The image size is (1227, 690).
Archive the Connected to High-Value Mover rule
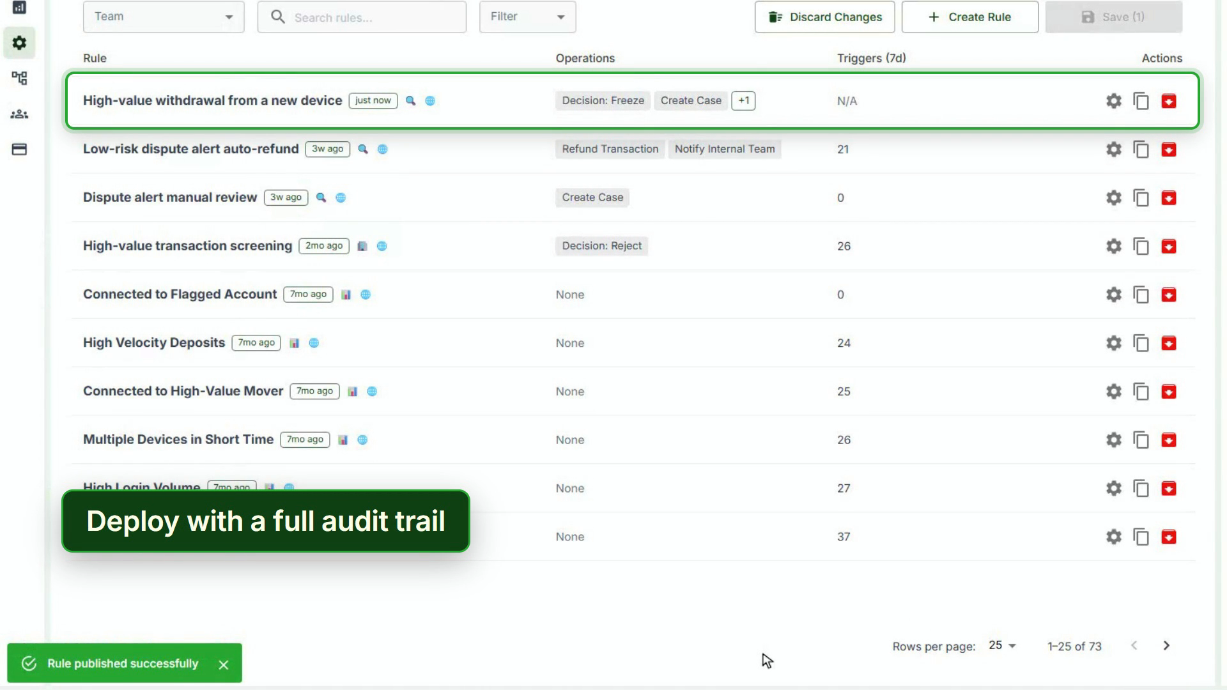click(x=1168, y=392)
